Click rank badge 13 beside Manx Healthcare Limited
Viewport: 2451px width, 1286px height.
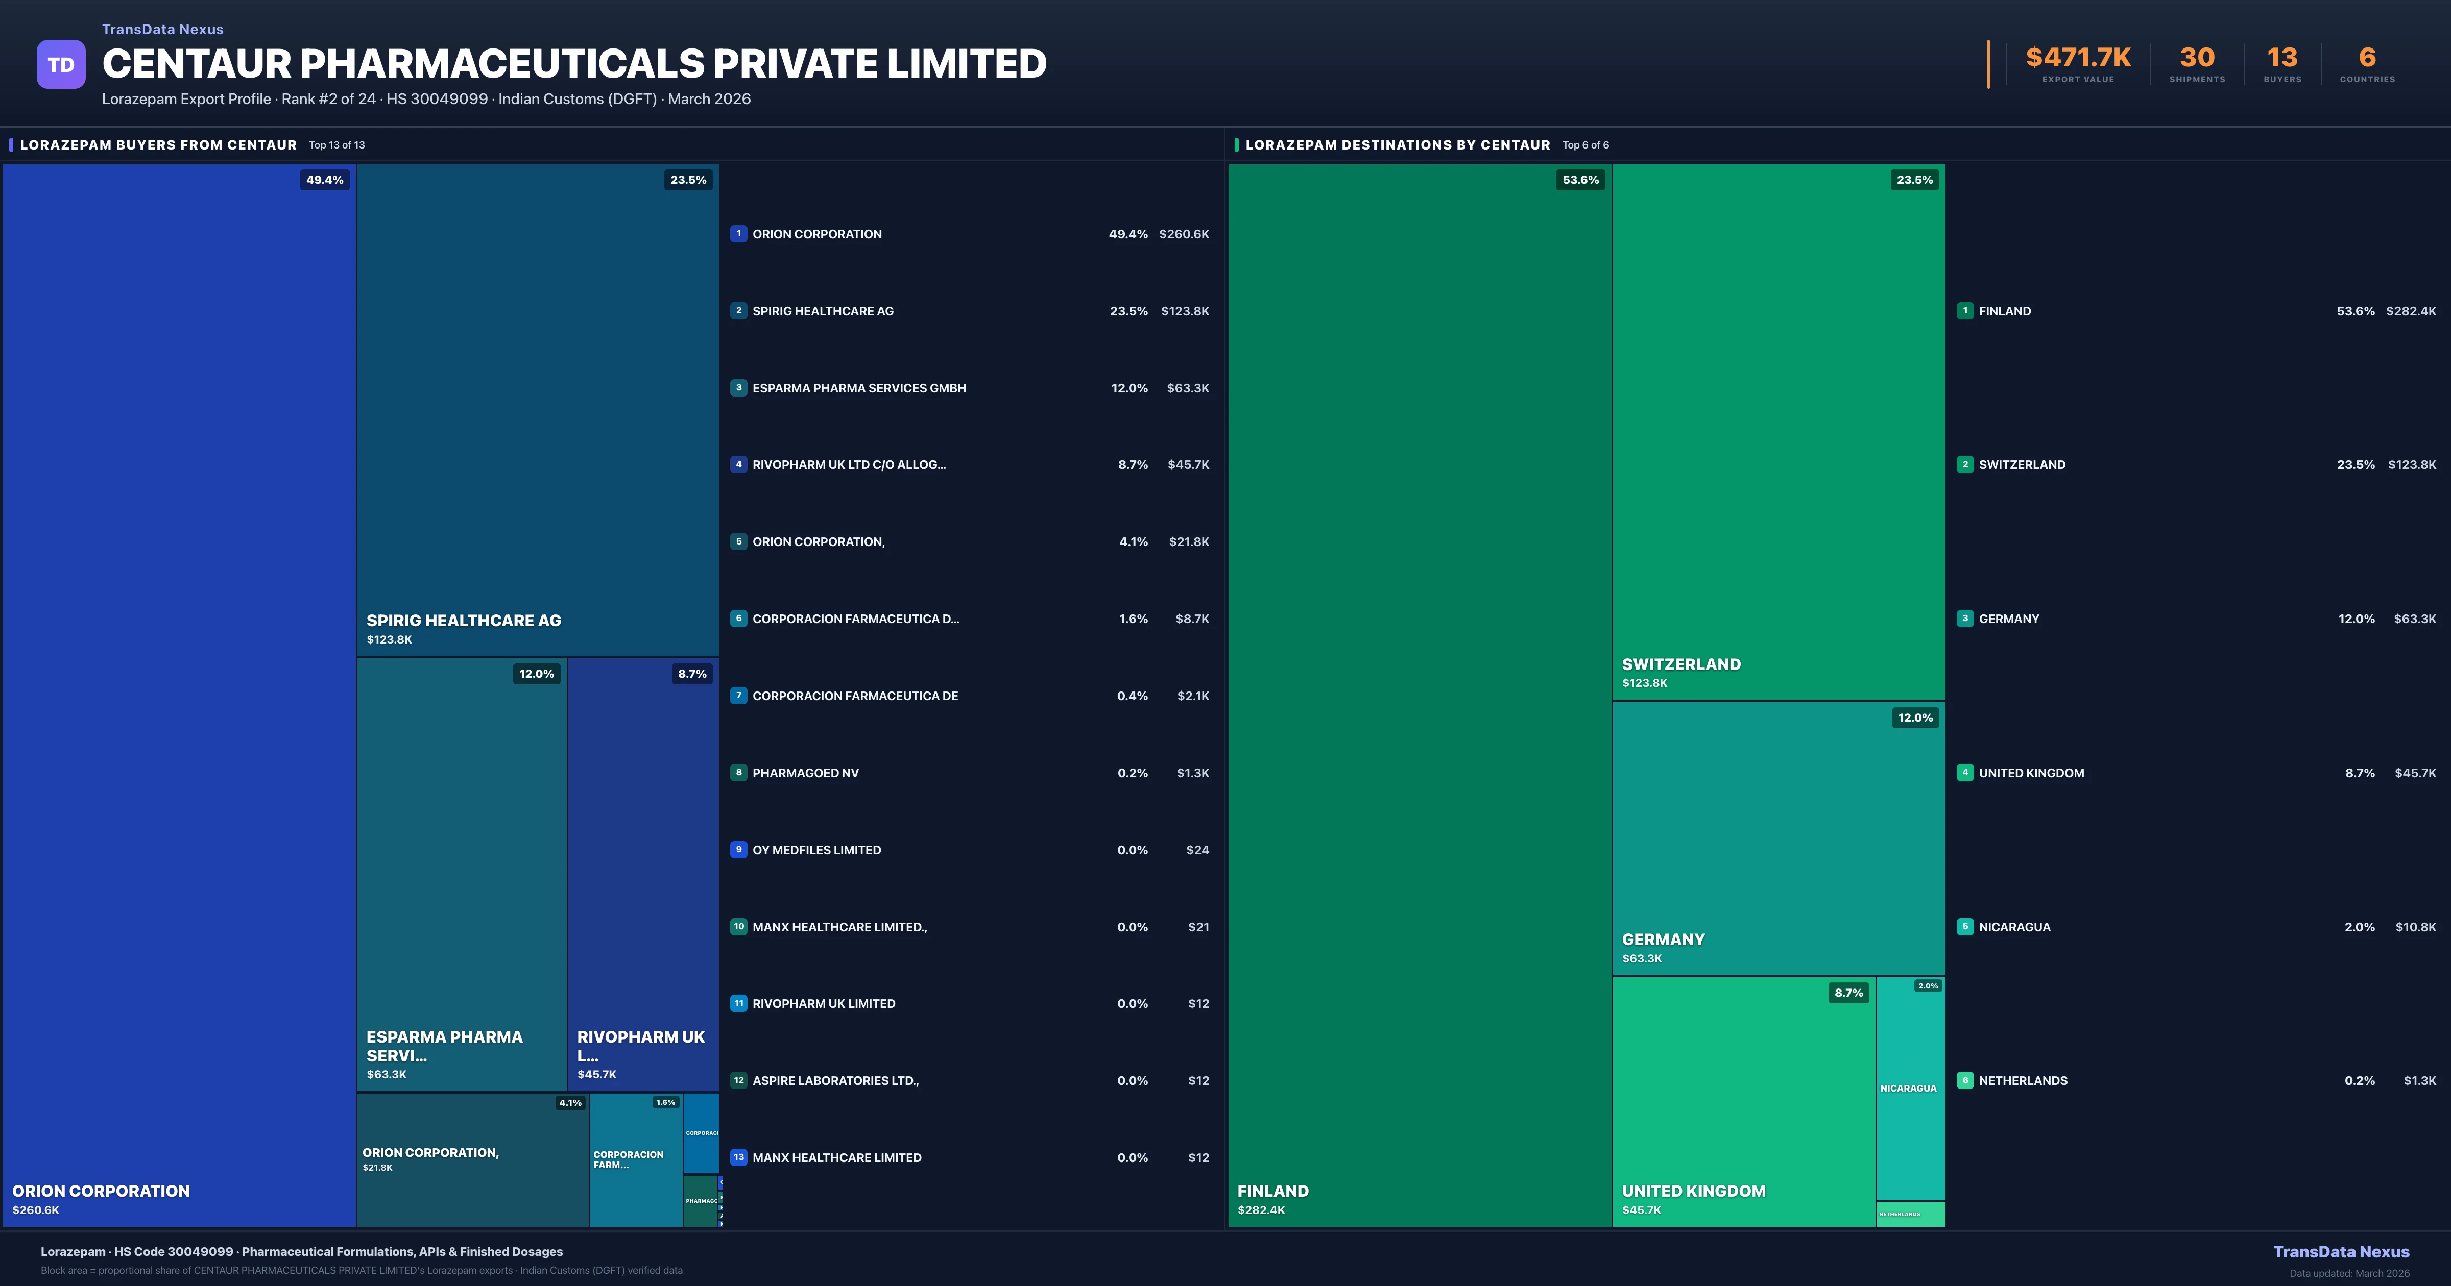pyautogui.click(x=738, y=1157)
